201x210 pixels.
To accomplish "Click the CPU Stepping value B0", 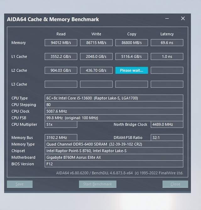I will point(114,105).
